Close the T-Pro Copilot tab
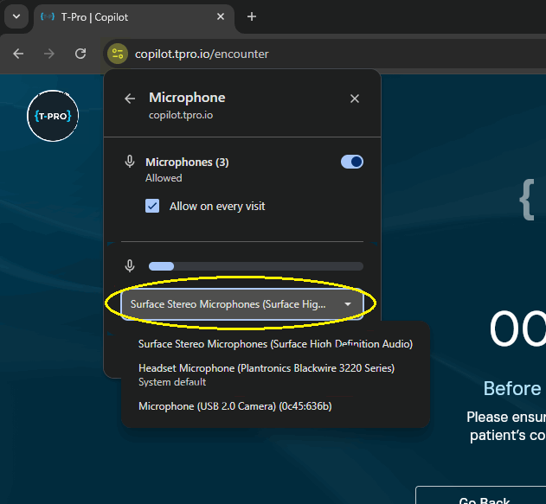Viewport: 546px width, 504px height. point(221,17)
